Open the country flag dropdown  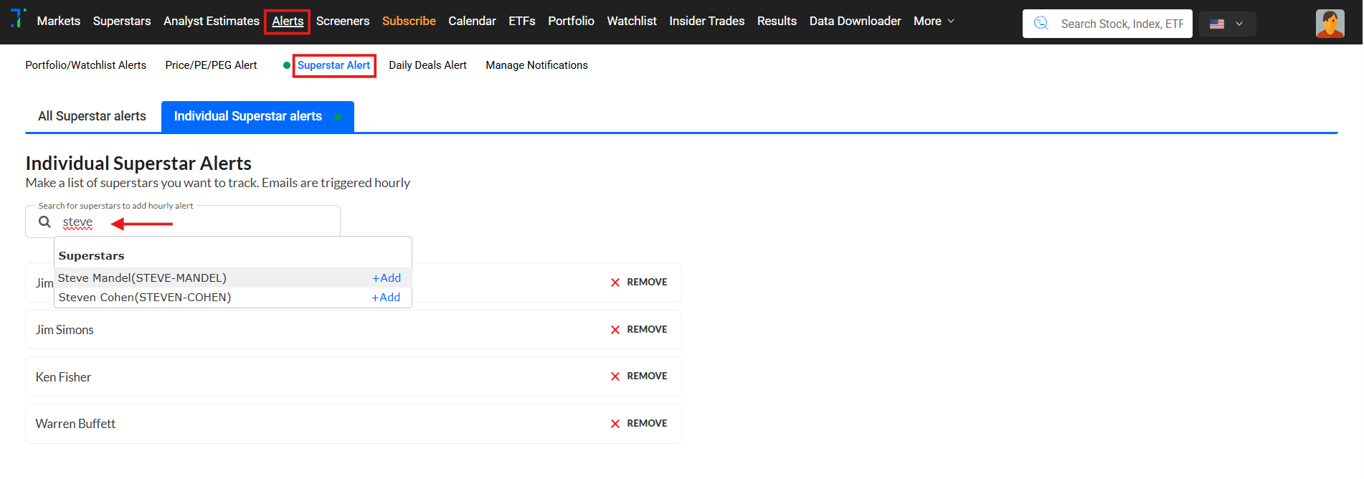click(x=1226, y=24)
